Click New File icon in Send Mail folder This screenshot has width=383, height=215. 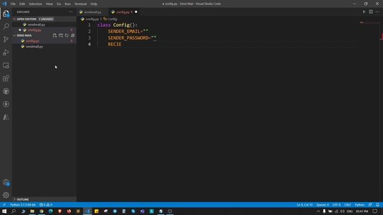point(54,36)
